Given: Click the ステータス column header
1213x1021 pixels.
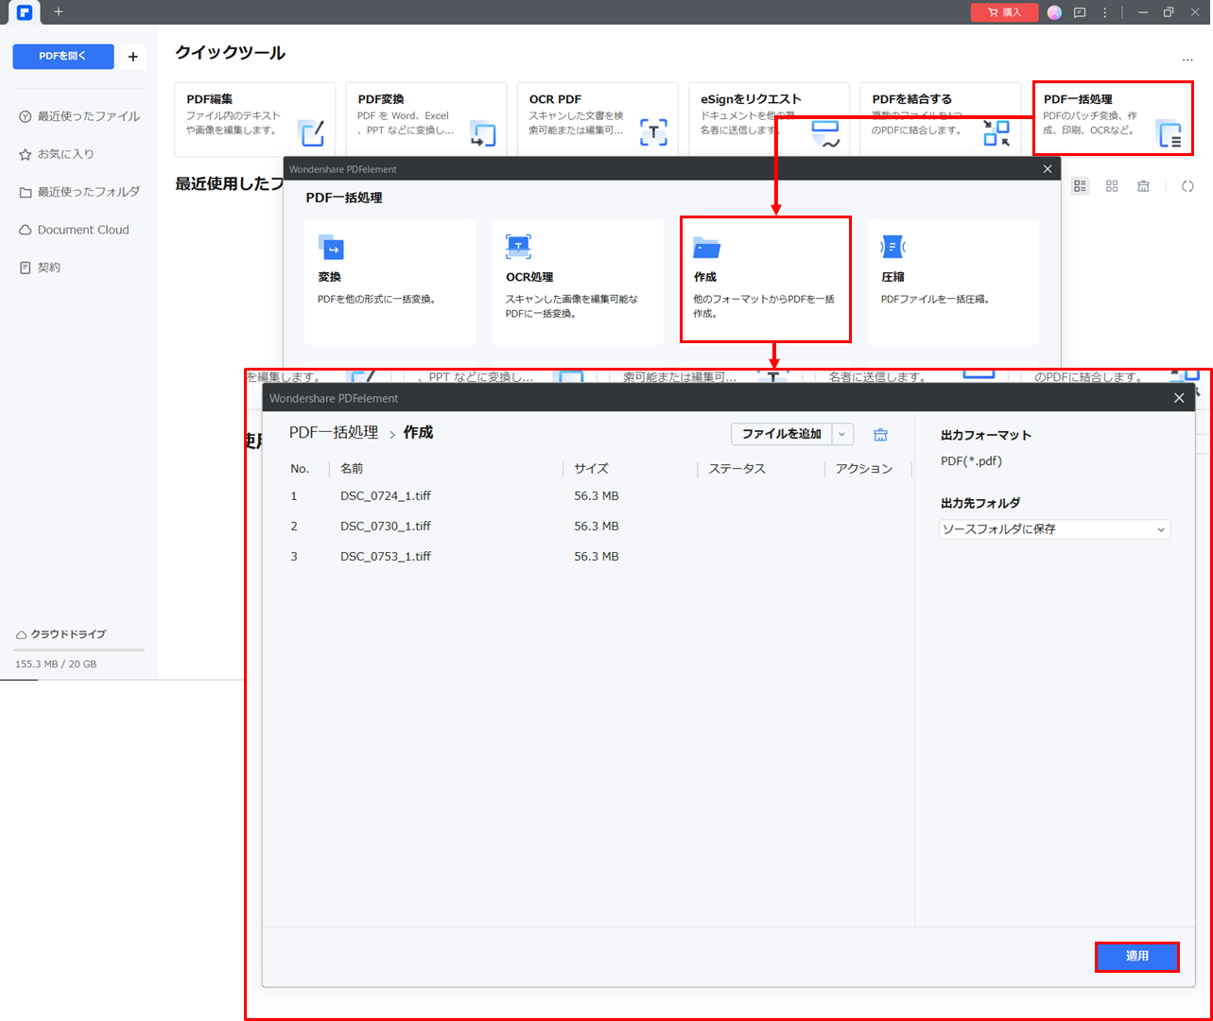Looking at the screenshot, I should (736, 469).
